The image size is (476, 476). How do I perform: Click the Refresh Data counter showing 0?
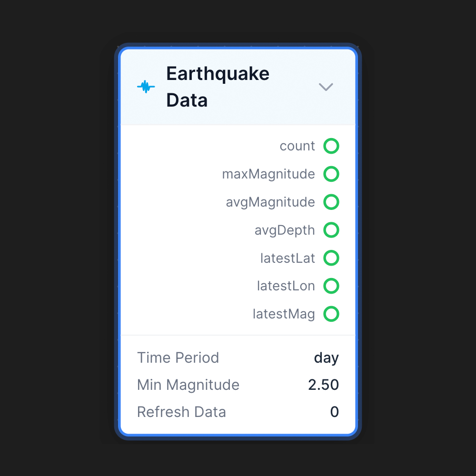(335, 412)
